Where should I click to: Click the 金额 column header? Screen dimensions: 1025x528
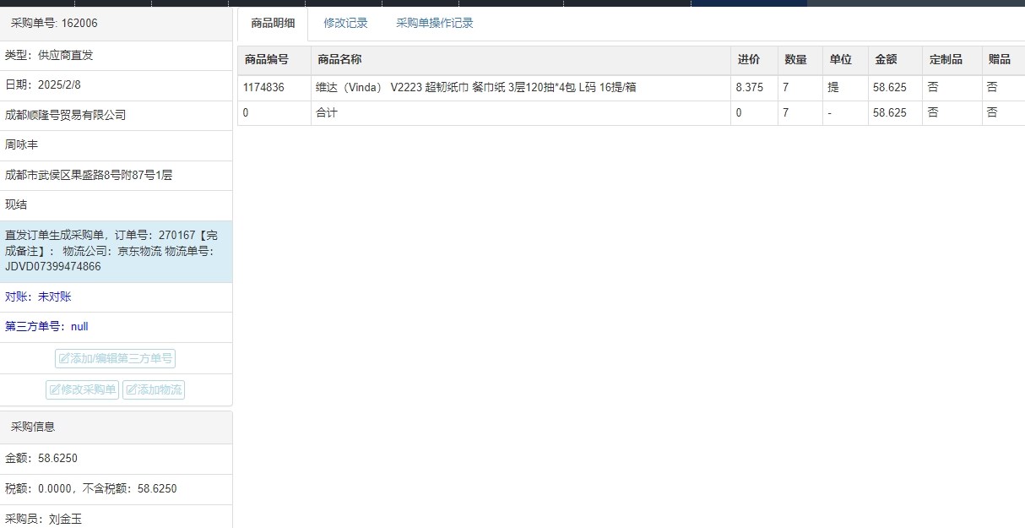(895, 60)
